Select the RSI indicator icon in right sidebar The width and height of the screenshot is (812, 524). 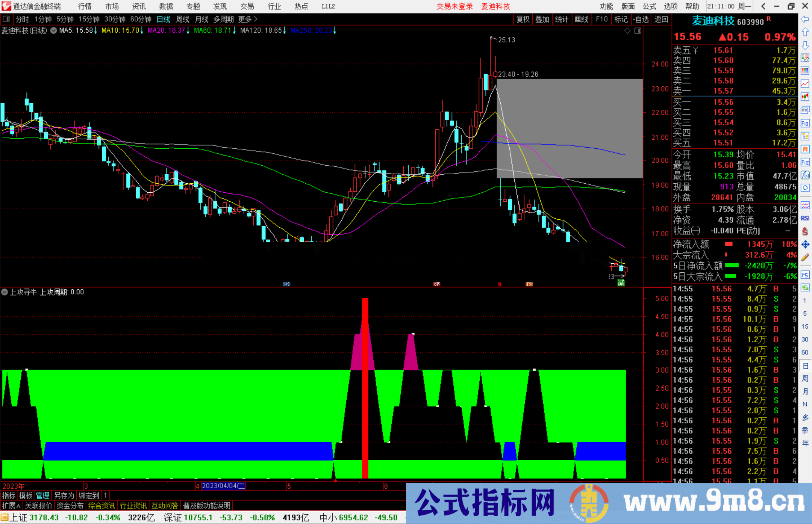coord(805,218)
